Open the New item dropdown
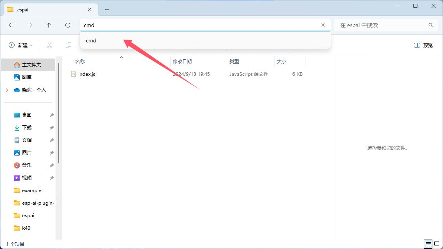The width and height of the screenshot is (443, 249). (20, 45)
